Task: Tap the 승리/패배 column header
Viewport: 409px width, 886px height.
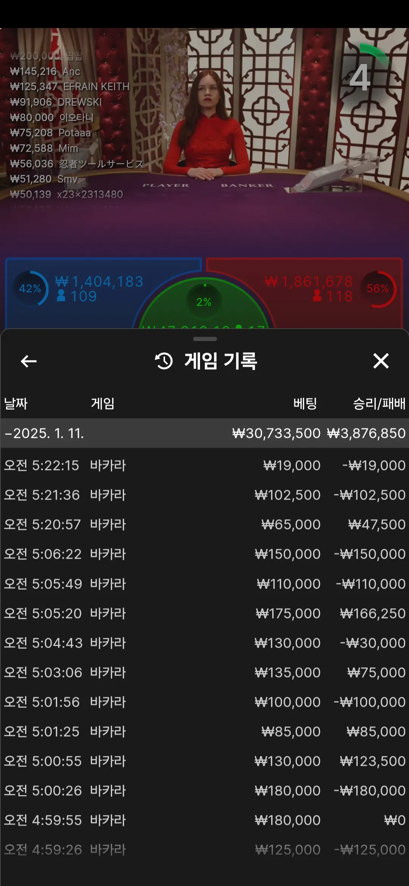Action: tap(379, 404)
